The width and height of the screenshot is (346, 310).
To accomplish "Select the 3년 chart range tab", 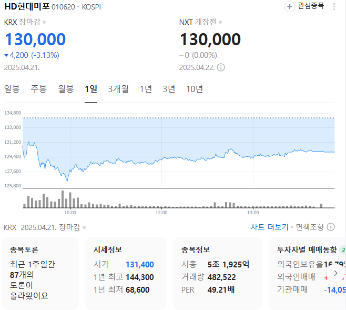I will click(x=169, y=89).
